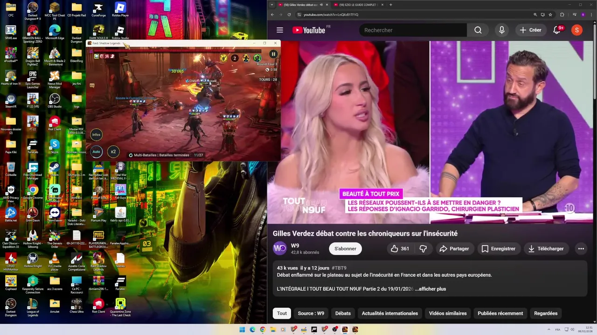This screenshot has width=597, height=335.
Task: Select Corbeille recycle bin icon
Action: tap(11, 169)
